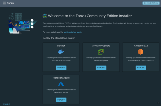This screenshot has height=106, width=161.
Task: Click the welcome illustration image
Action: (22, 23)
